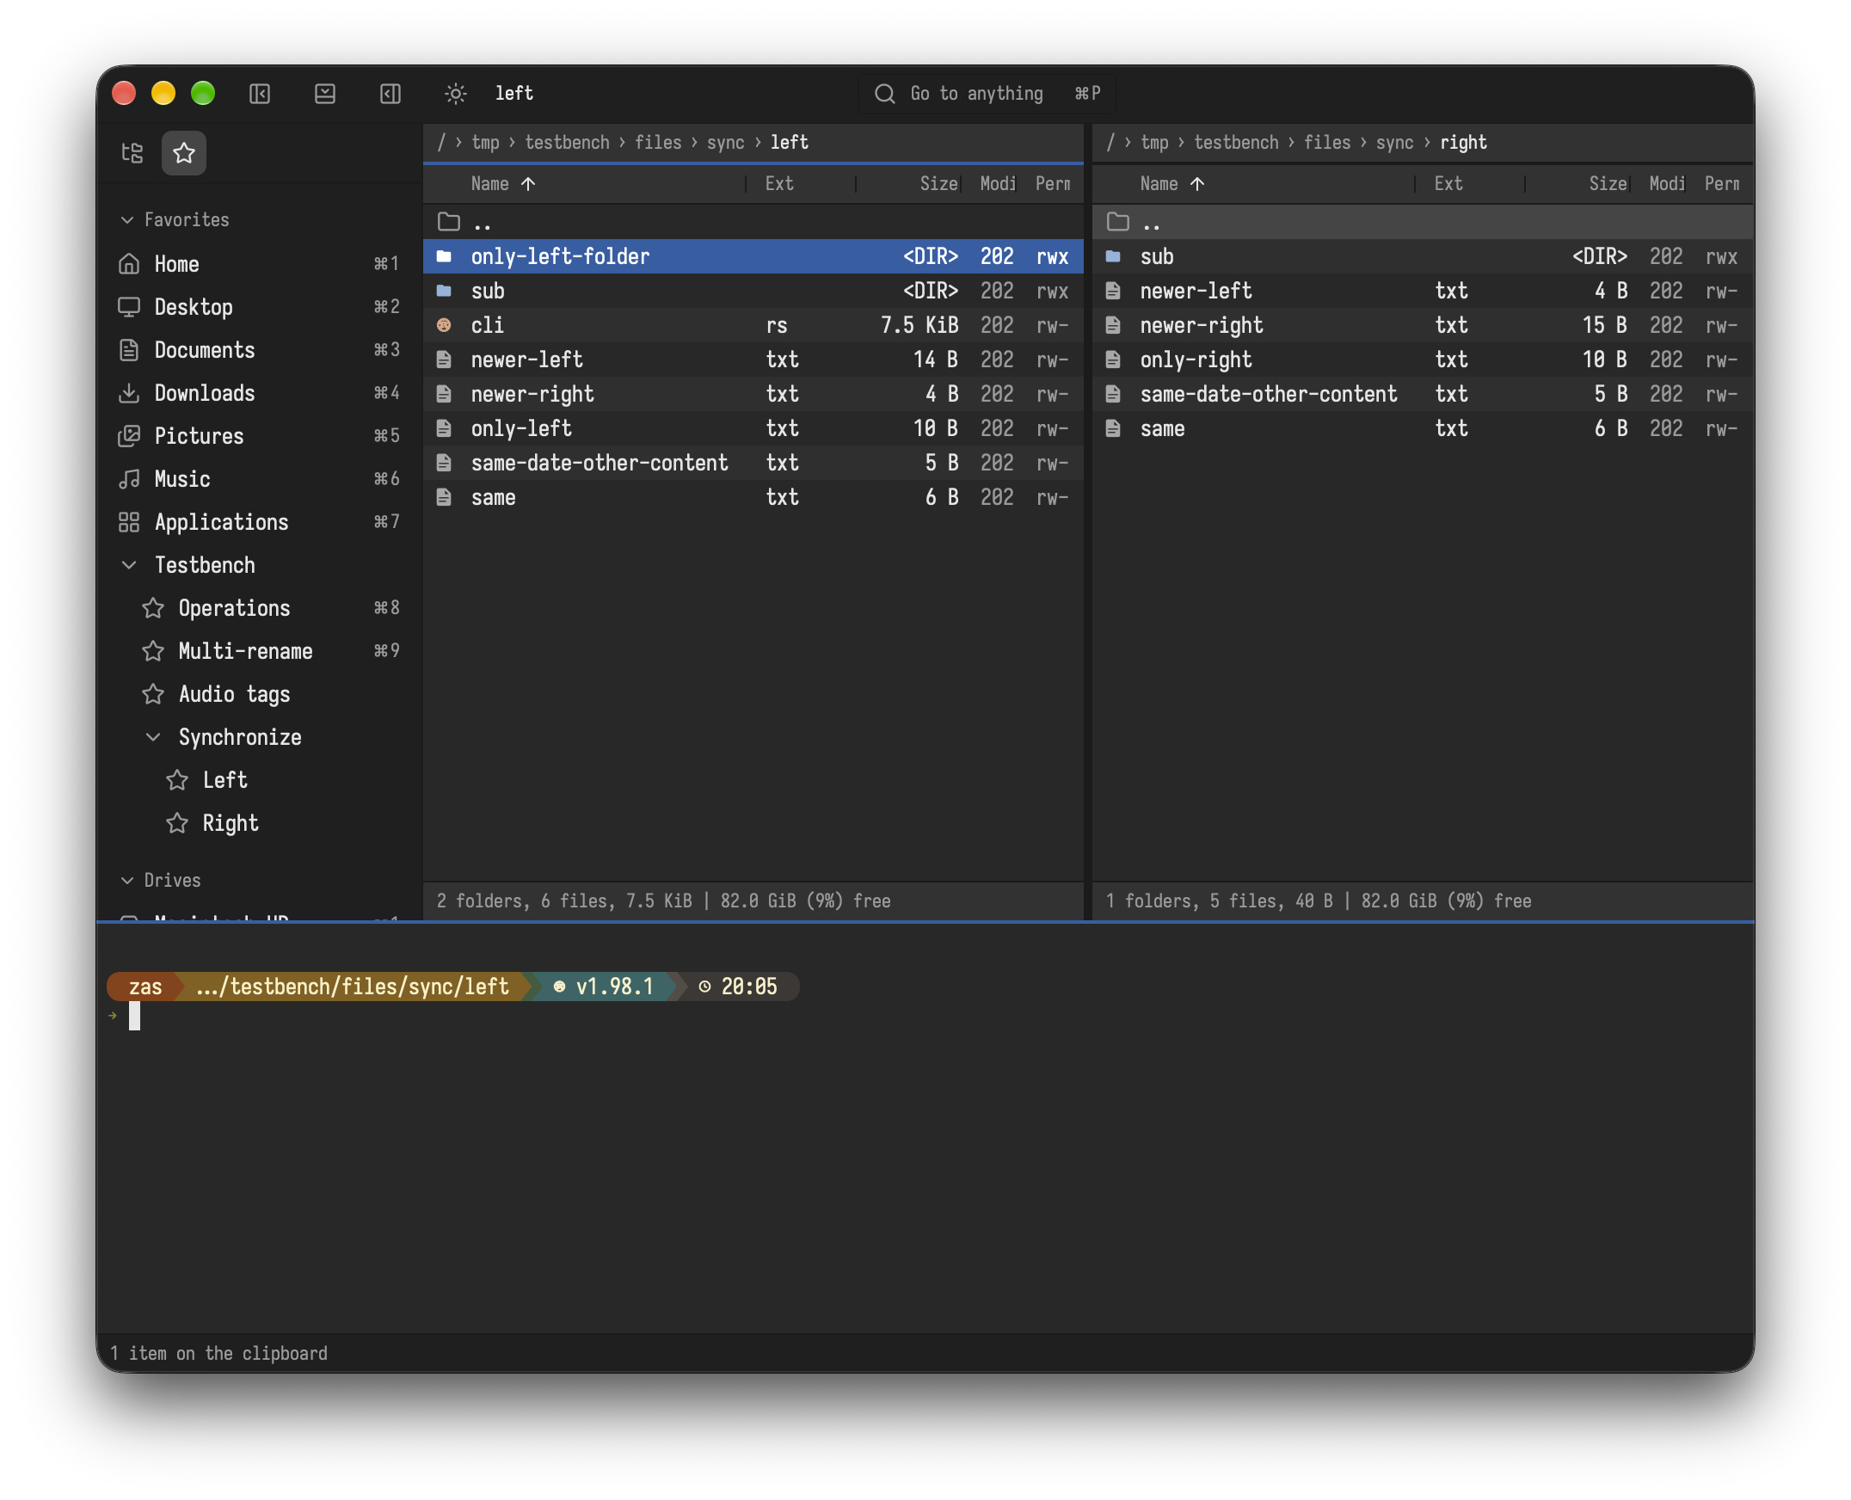Click 'testbench' in left pane breadcrumb

click(567, 143)
